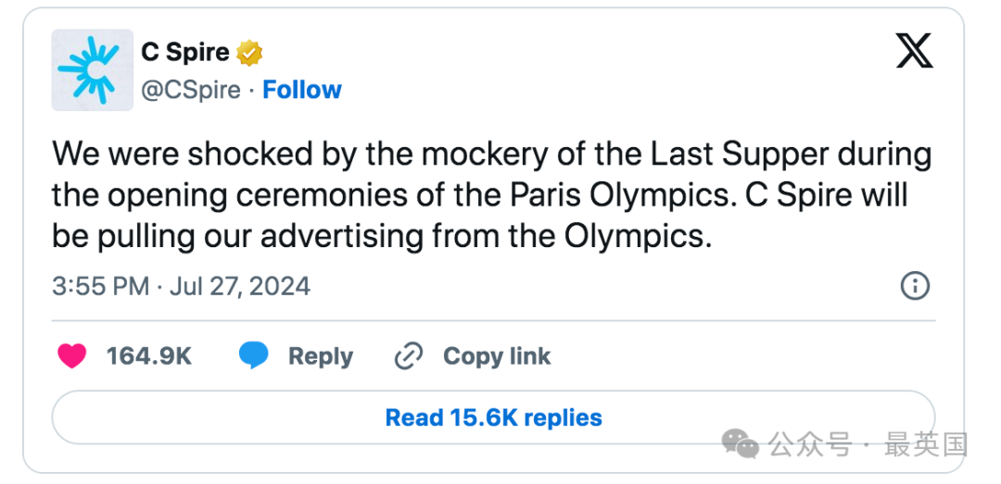Open the C Spire profile avatar
1001x484 pixels.
click(93, 70)
